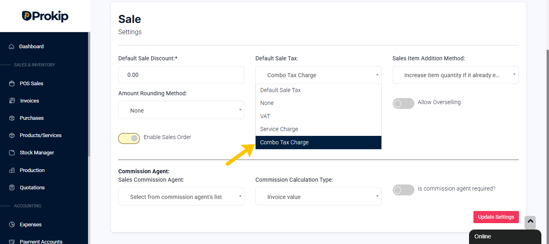Open Sales Commission Agent dropdown
Image resolution: width=549 pixels, height=244 pixels.
pyautogui.click(x=181, y=197)
